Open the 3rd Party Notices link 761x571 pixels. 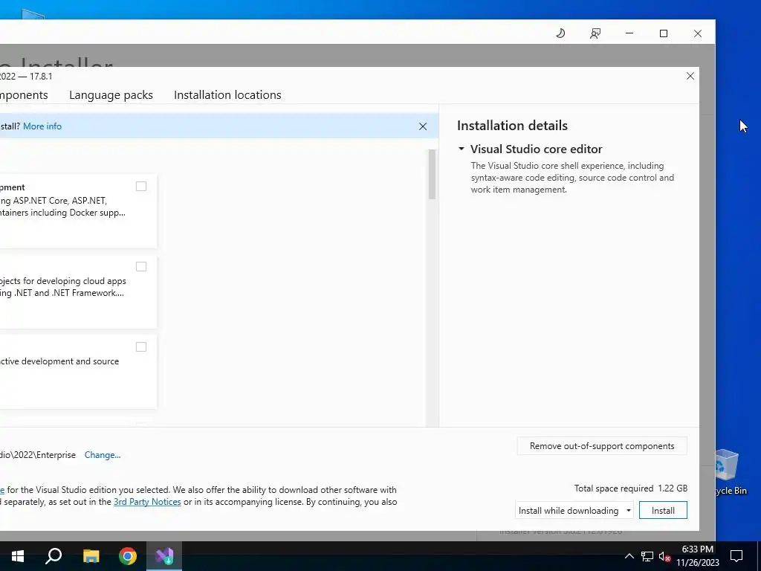click(147, 502)
